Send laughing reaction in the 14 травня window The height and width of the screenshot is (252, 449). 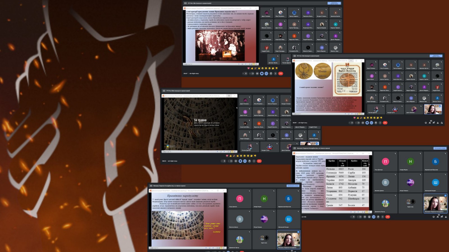pos(241,156)
